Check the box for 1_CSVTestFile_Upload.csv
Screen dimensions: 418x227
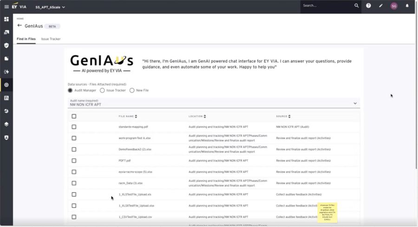click(74, 217)
